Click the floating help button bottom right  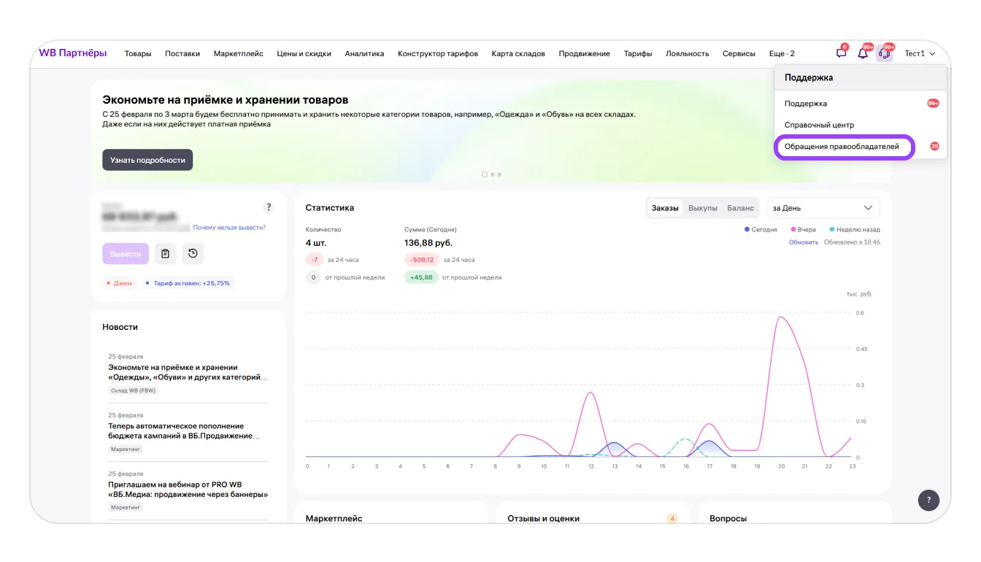tap(928, 500)
